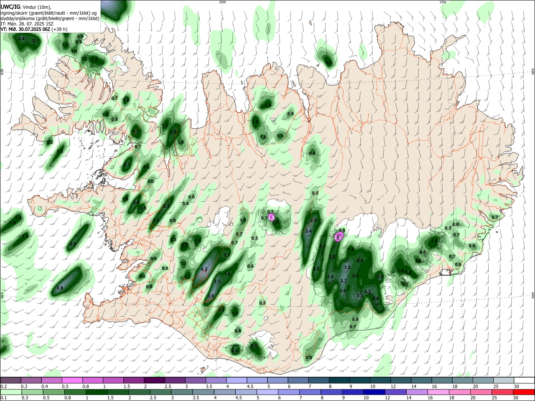535x401 pixels.
Task: Click the "0.4" label on the snow scale
Action: 45,386
